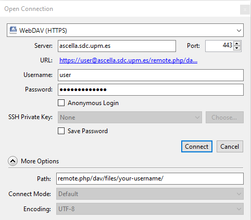The height and width of the screenshot is (220, 251).
Task: Collapse the More Options section
Action: [12, 161]
